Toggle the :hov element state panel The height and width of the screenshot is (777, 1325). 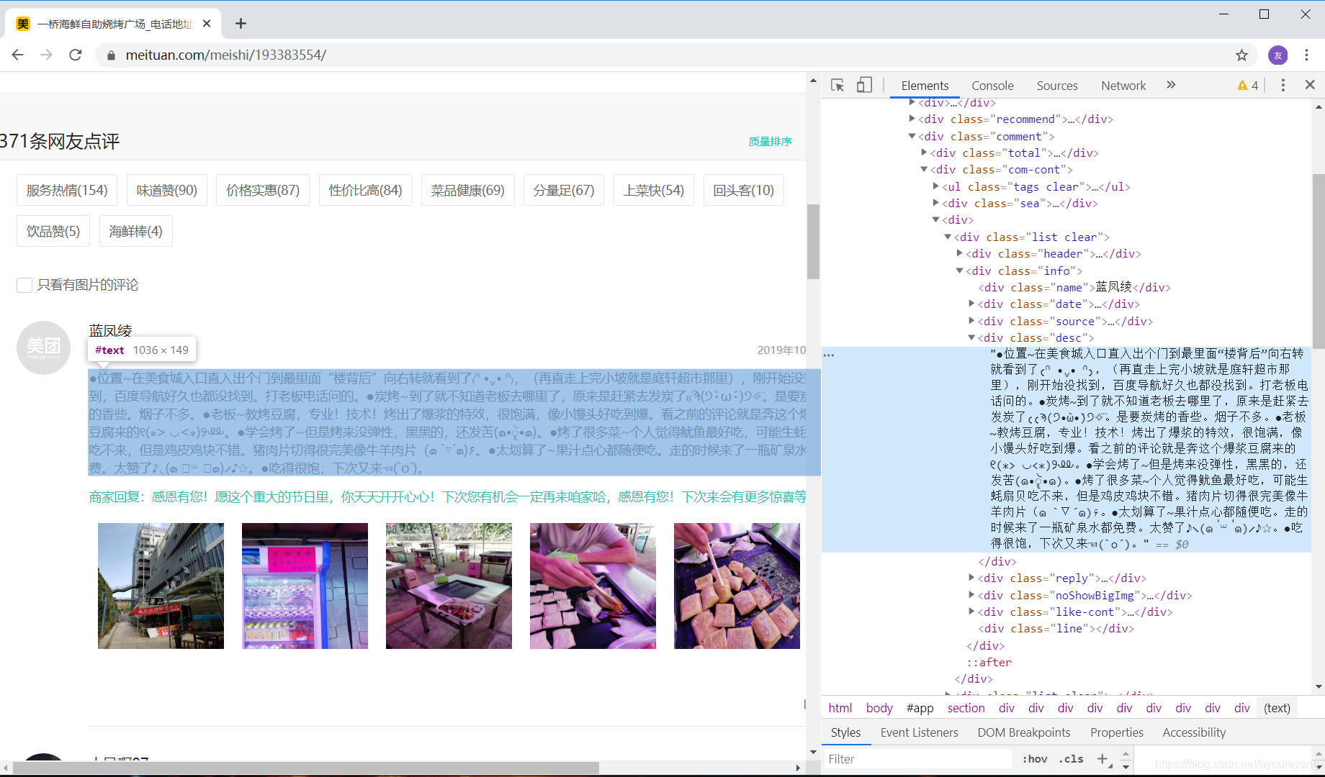coord(1034,758)
